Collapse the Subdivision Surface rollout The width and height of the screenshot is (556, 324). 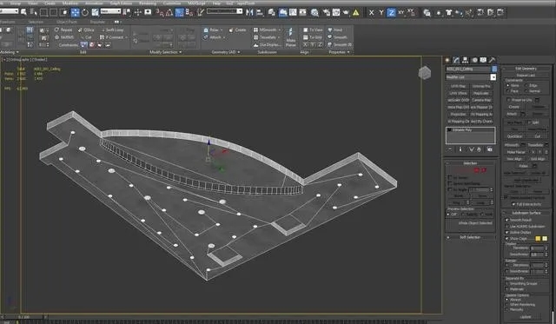(x=526, y=213)
